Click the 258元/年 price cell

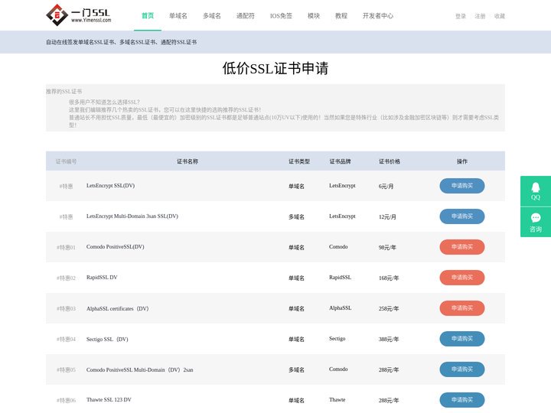tap(389, 309)
